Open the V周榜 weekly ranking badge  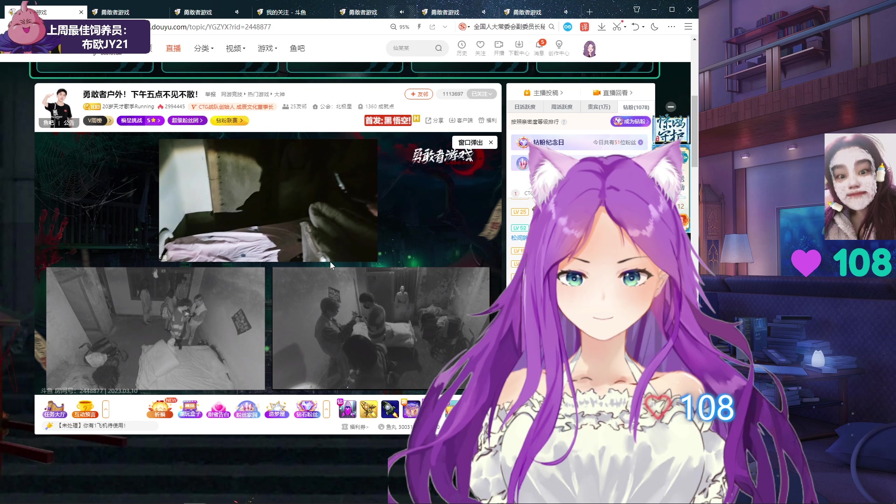coord(98,120)
